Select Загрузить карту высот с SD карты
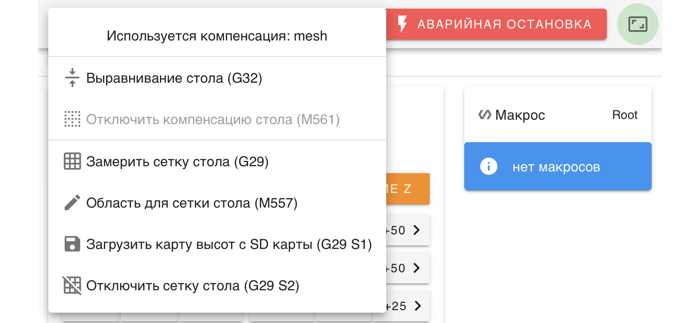The height and width of the screenshot is (323, 700). coord(229,245)
